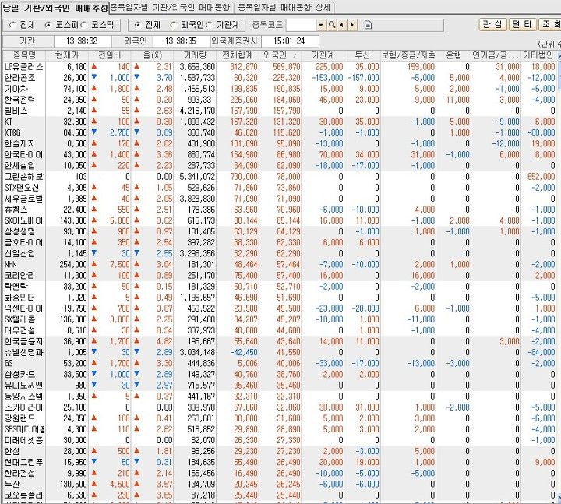The width and height of the screenshot is (561, 504).
Task: Select the 외국인 radio button
Action: pos(173,25)
